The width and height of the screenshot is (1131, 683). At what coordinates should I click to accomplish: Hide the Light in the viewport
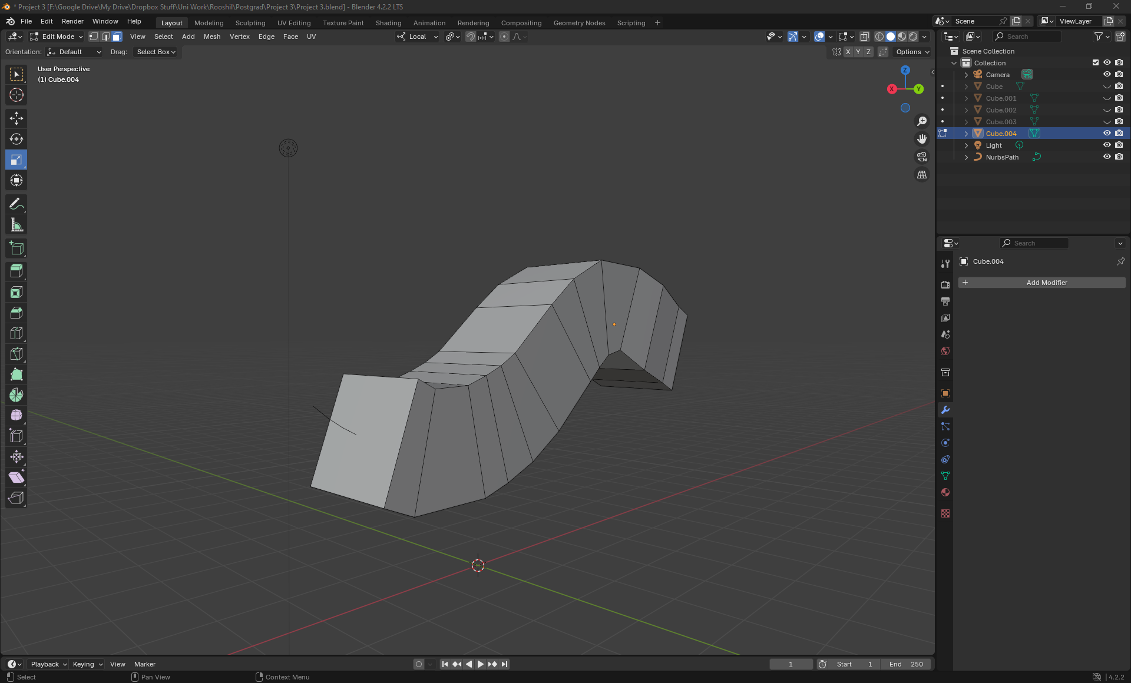click(x=1107, y=145)
